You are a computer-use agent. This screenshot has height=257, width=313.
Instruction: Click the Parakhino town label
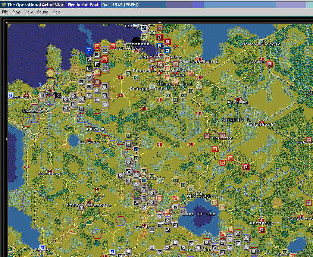(300, 219)
